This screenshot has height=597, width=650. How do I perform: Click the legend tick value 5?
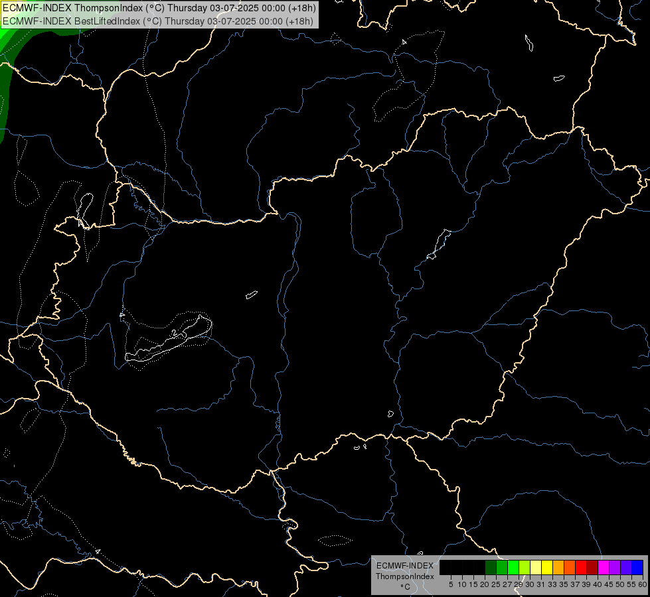[451, 584]
